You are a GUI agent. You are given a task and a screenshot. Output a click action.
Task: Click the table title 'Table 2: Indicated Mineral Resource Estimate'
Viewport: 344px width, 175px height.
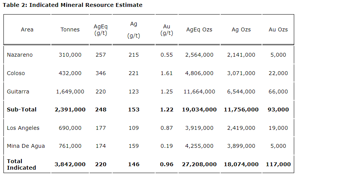72,5
